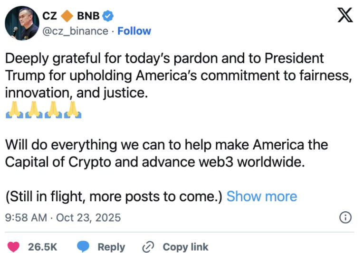Click the blue reply speech bubble icon

point(84,247)
